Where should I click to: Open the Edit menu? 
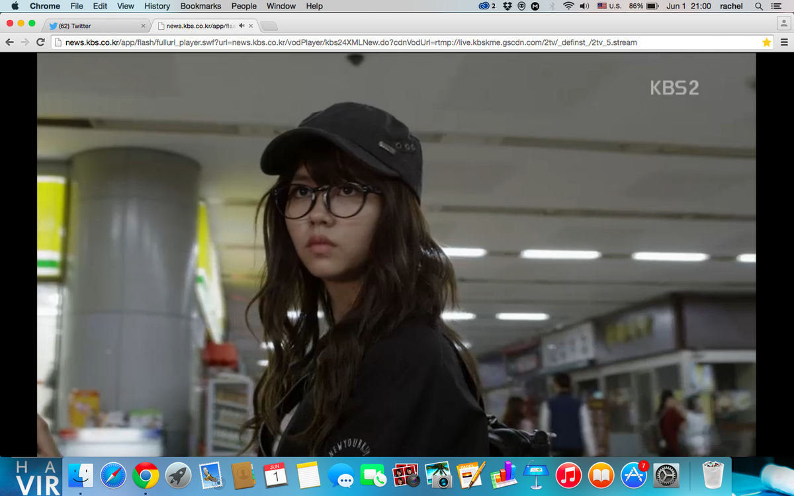click(x=100, y=6)
